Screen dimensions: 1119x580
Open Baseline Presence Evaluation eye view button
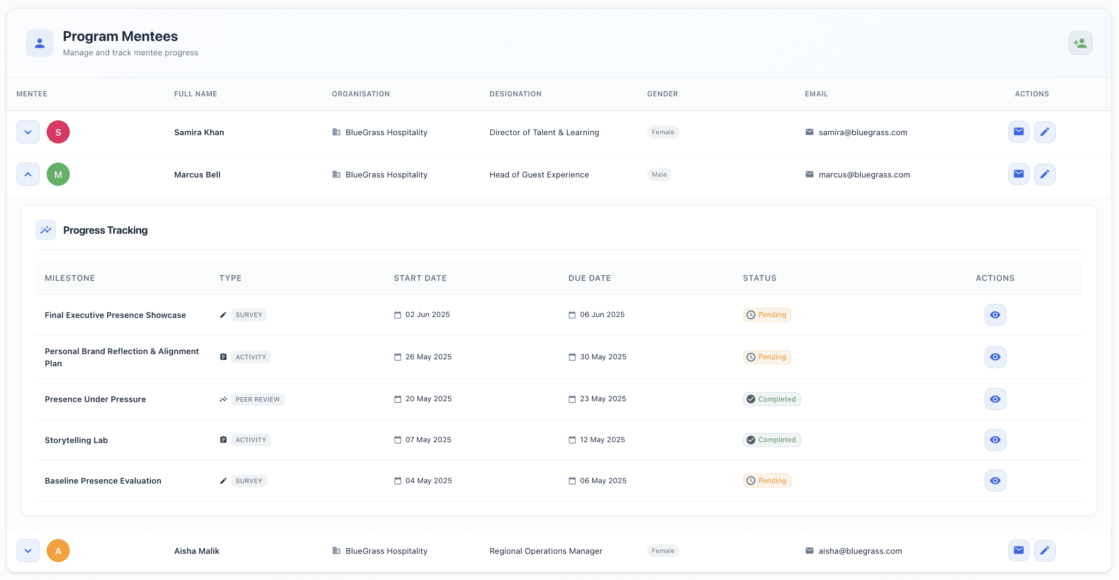pyautogui.click(x=995, y=481)
